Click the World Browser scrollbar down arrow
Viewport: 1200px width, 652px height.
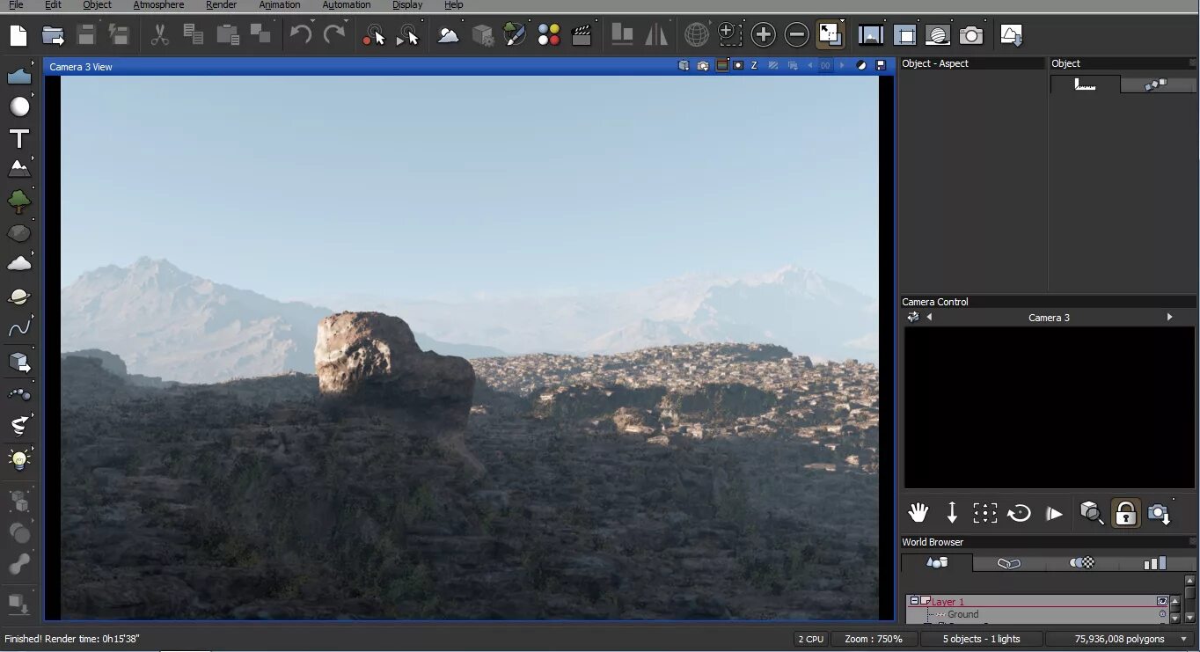[1189, 618]
